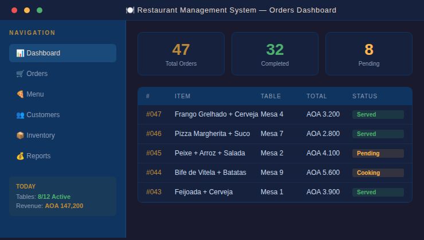Open the Menu section

pos(62,94)
